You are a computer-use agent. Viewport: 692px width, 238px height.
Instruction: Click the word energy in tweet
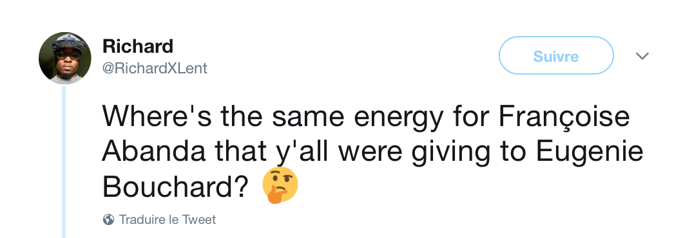pos(399,119)
